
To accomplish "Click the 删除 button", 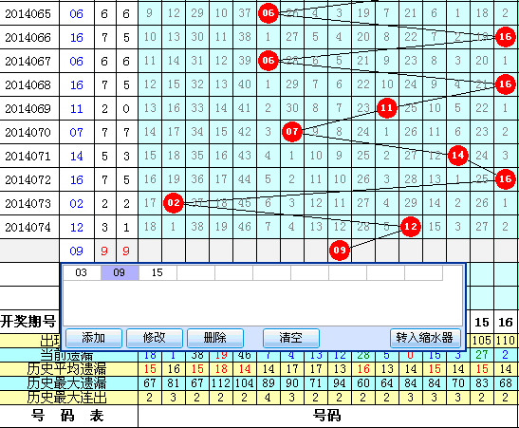I will (x=215, y=338).
